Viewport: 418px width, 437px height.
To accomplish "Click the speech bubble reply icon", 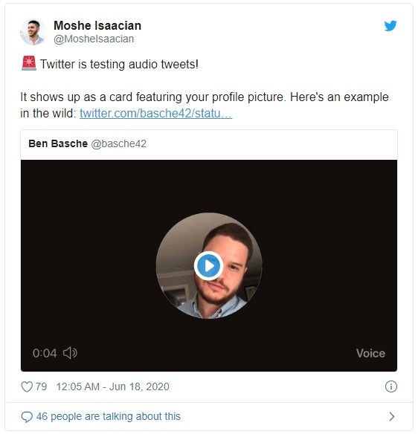I will [27, 417].
